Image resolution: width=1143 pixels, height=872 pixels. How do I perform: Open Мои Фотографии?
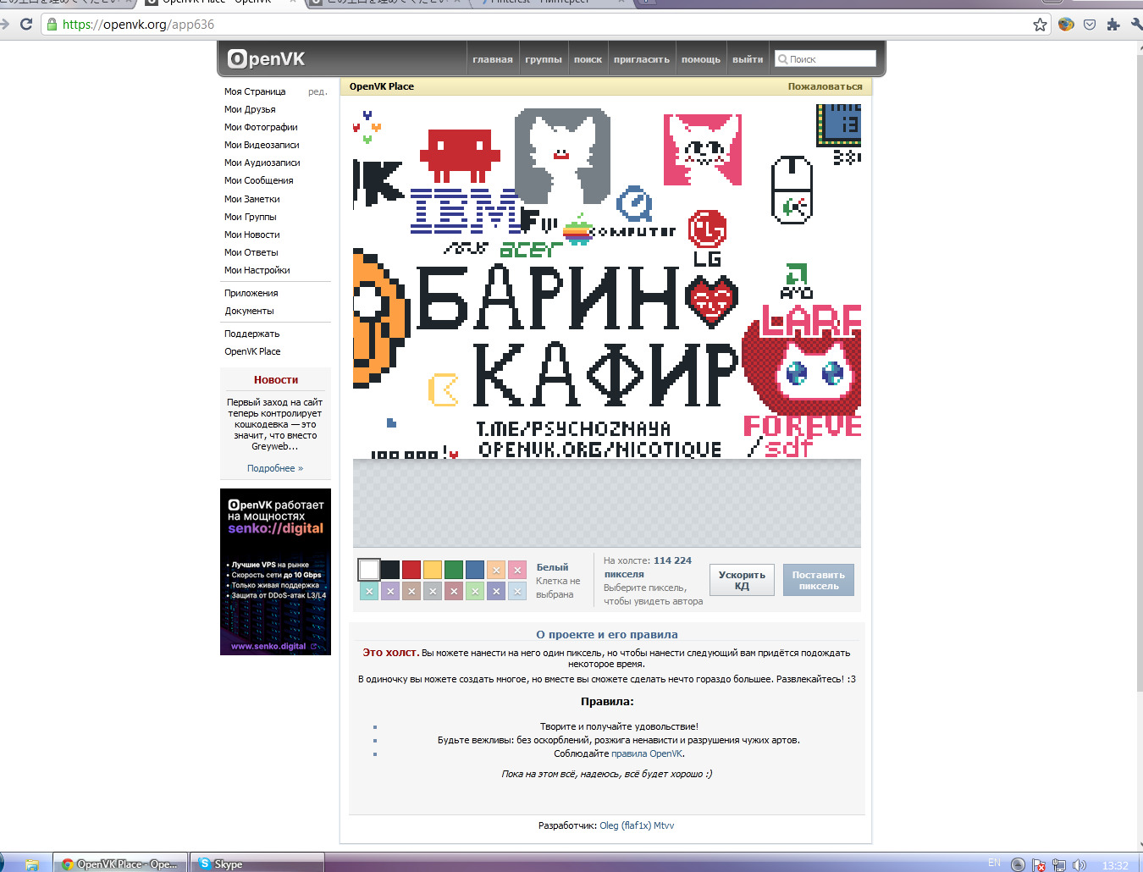(261, 127)
